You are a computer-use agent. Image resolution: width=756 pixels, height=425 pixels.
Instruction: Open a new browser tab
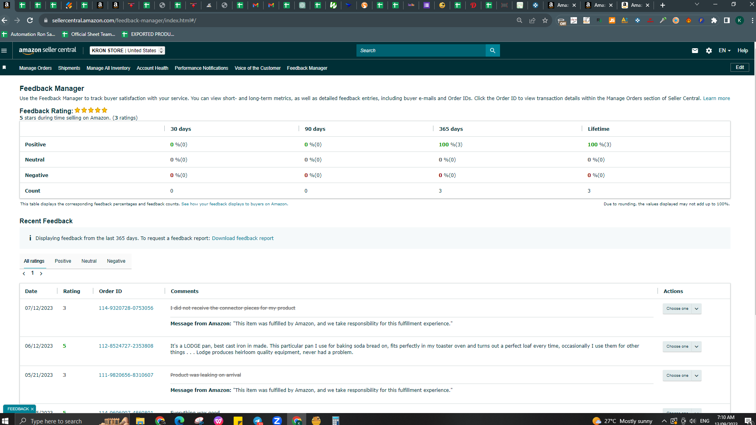tap(663, 5)
